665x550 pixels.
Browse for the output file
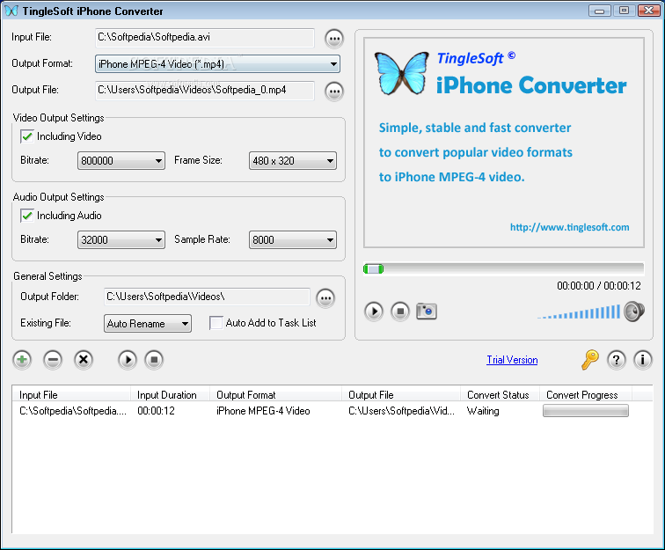click(334, 92)
